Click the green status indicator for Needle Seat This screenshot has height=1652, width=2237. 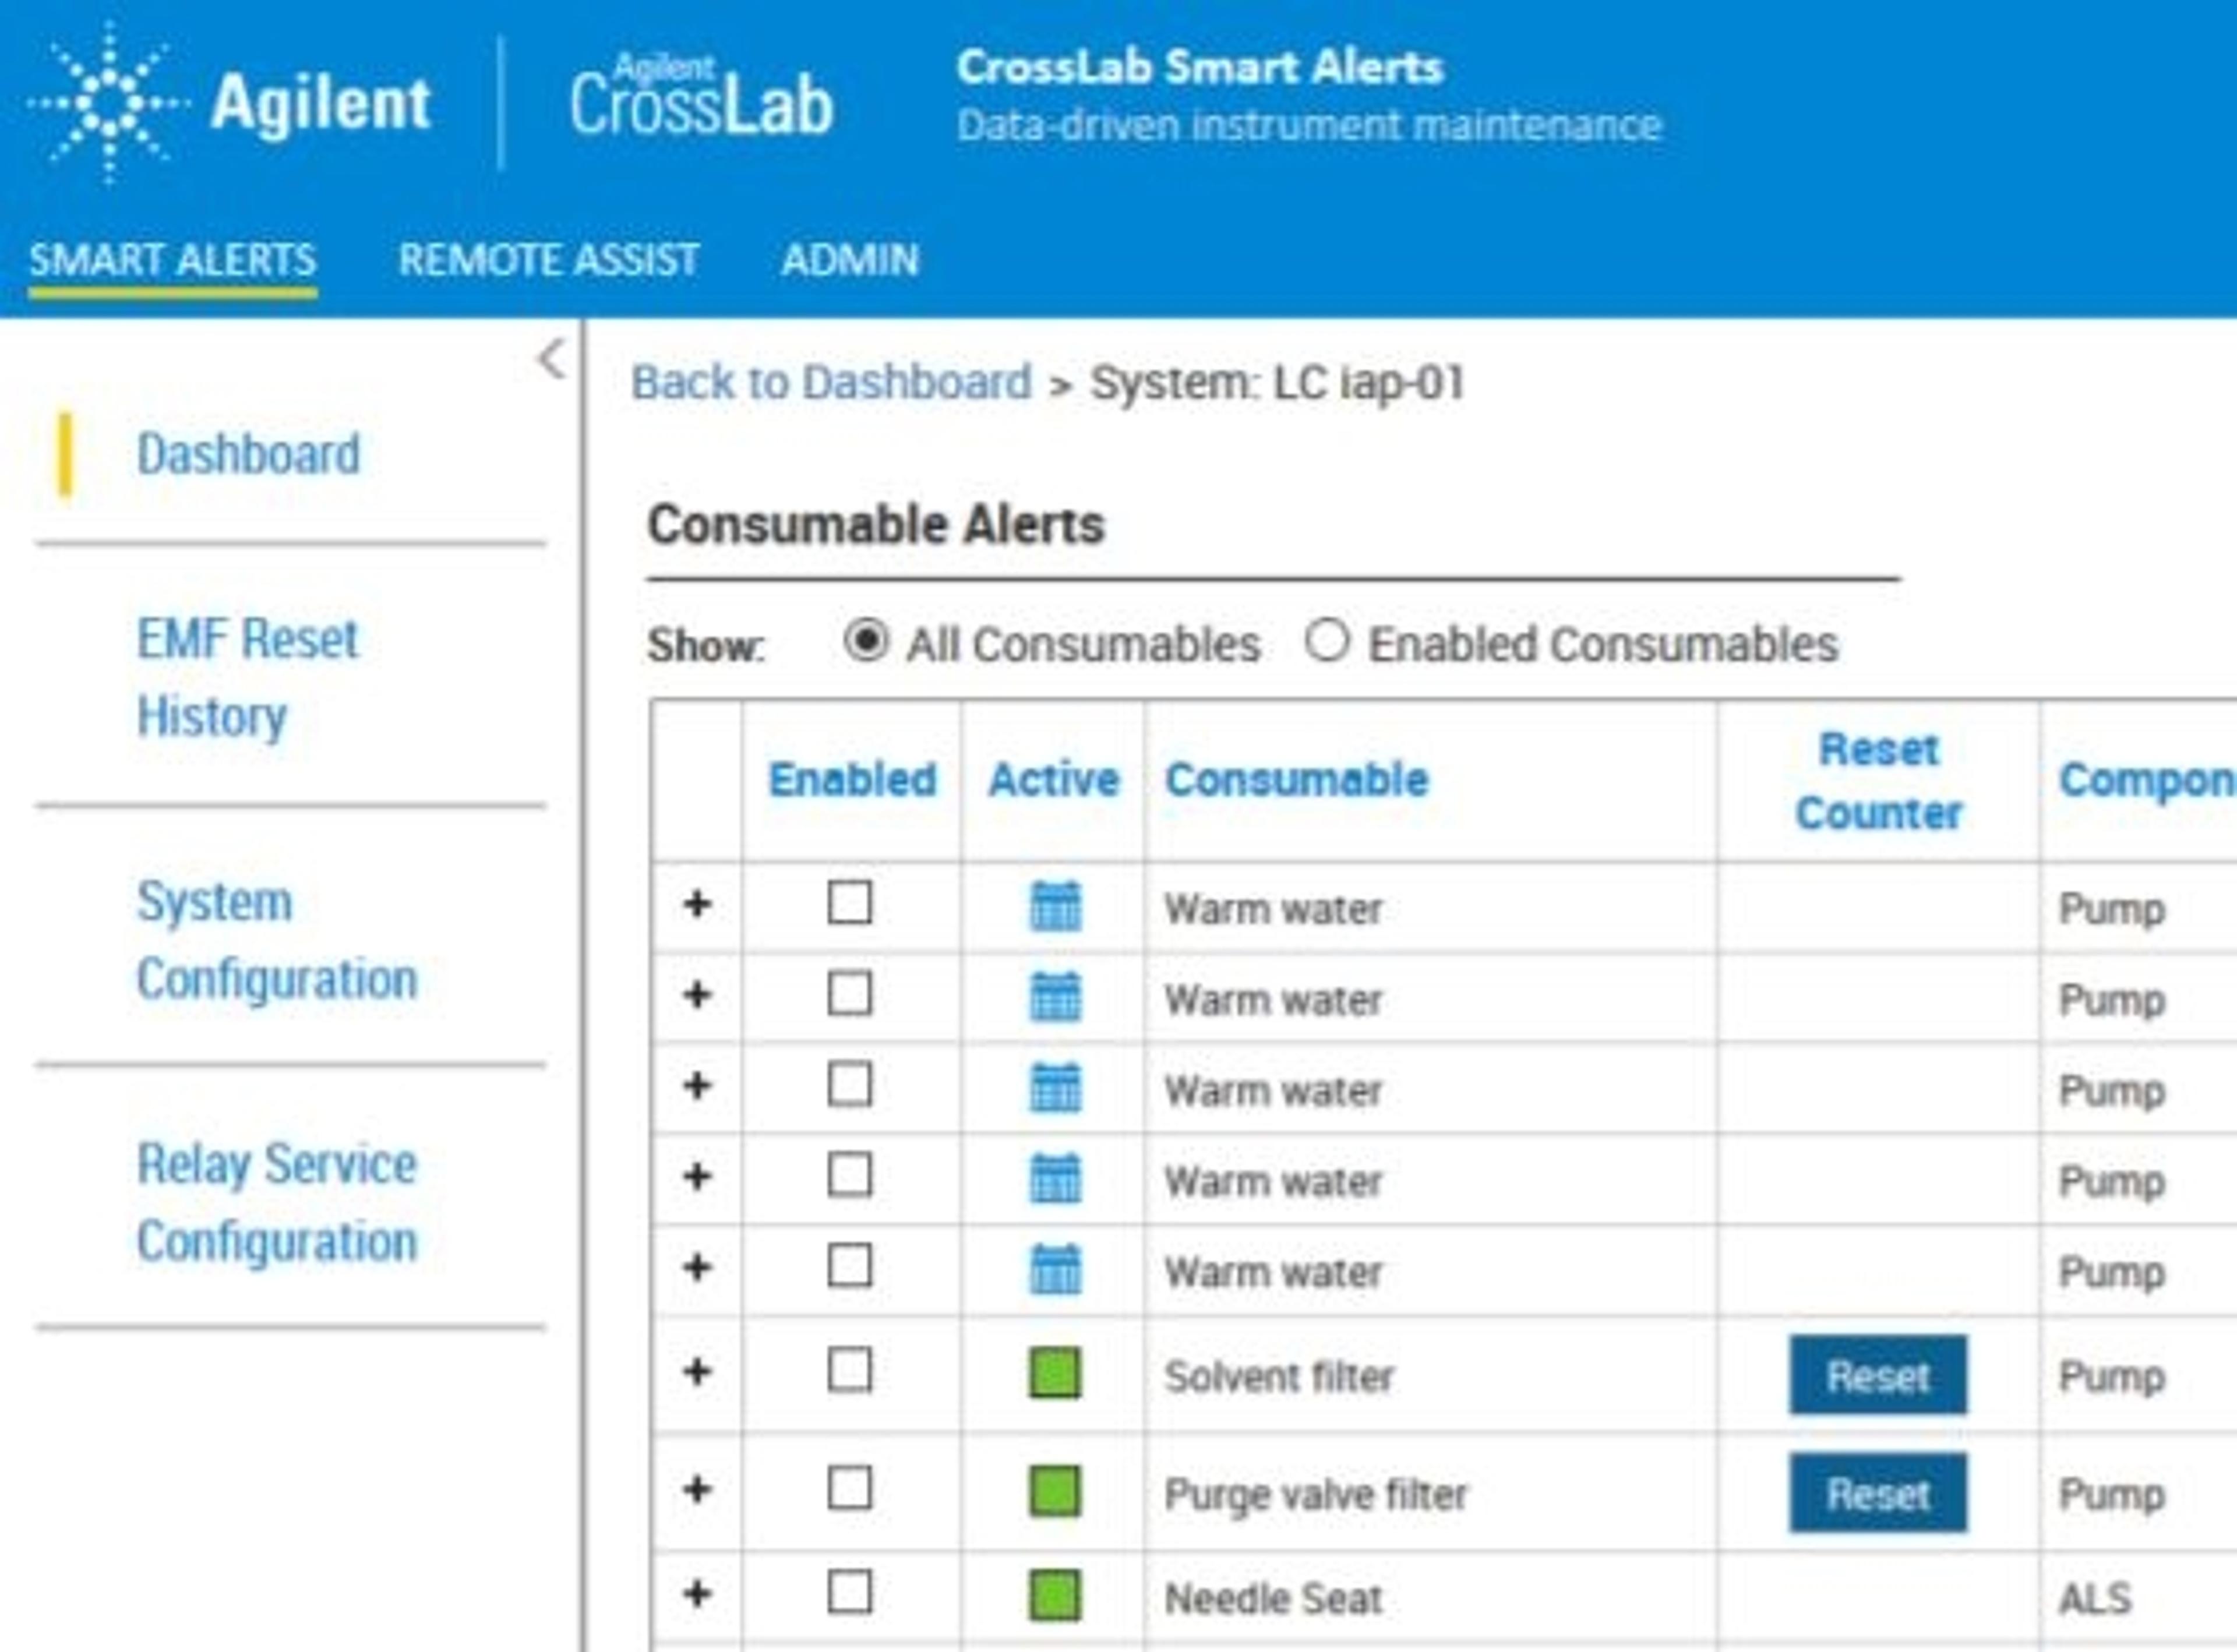(1055, 1596)
